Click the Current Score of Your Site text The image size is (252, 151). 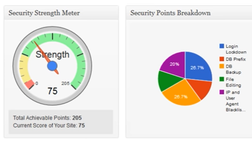(49, 125)
